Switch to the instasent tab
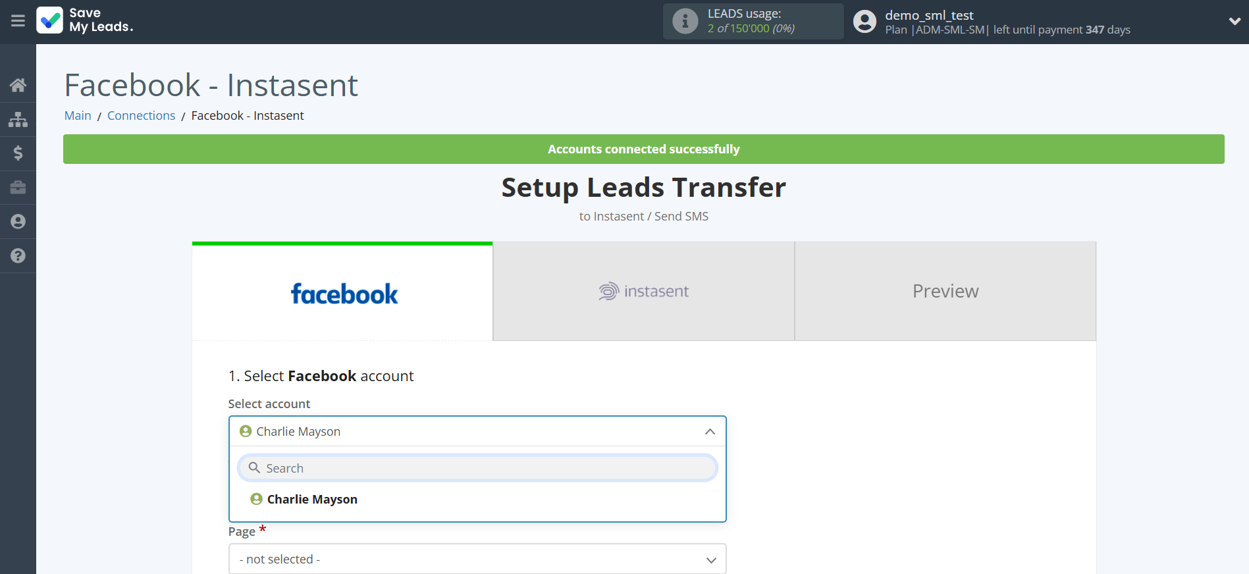 point(643,292)
